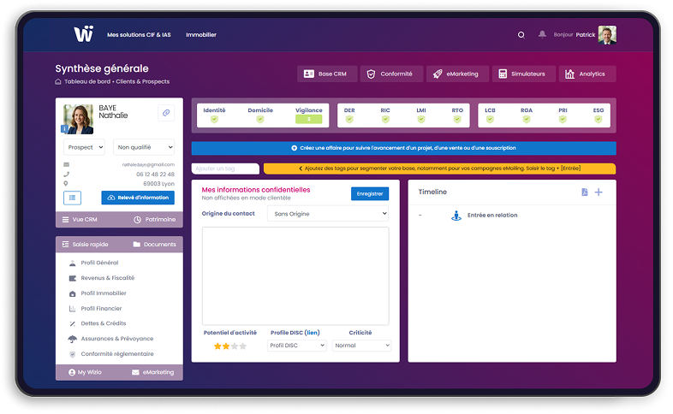This screenshot has width=673, height=414.
Task: Open the Prospect status dropdown
Action: pos(84,147)
